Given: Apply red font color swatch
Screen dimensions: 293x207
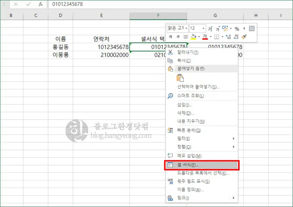Looking at the screenshot, I should [x=205, y=37].
